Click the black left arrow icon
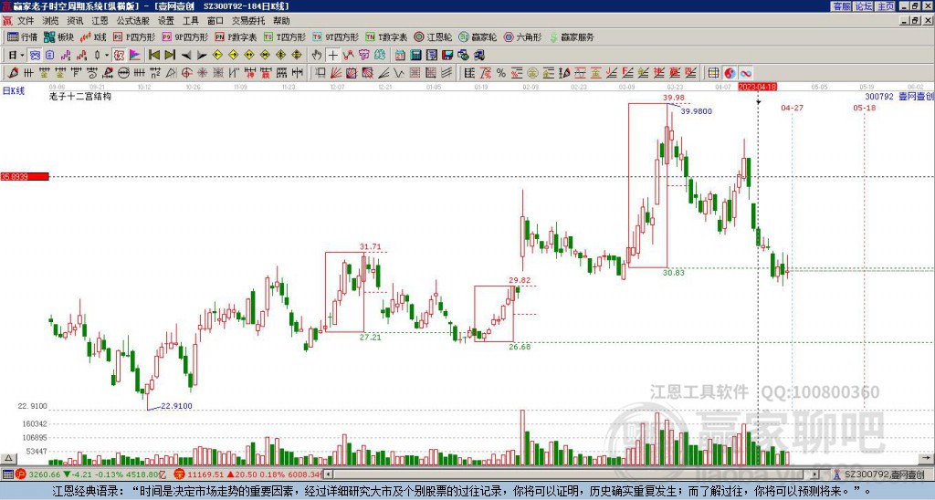 coord(185,56)
